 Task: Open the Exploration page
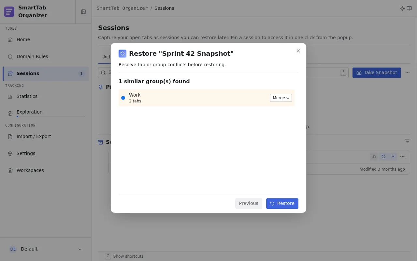46,113
